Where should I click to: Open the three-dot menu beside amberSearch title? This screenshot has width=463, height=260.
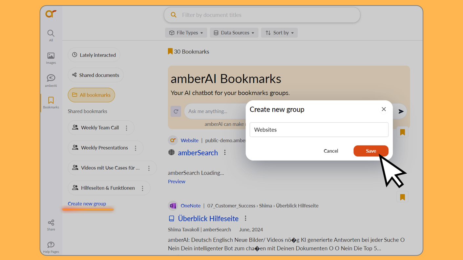(x=225, y=153)
